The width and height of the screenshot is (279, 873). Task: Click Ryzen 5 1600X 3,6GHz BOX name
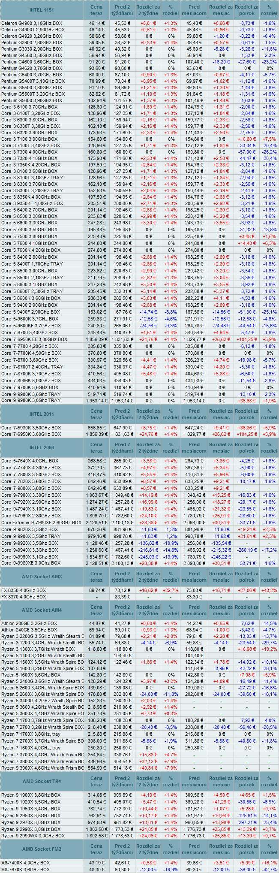click(31, 675)
